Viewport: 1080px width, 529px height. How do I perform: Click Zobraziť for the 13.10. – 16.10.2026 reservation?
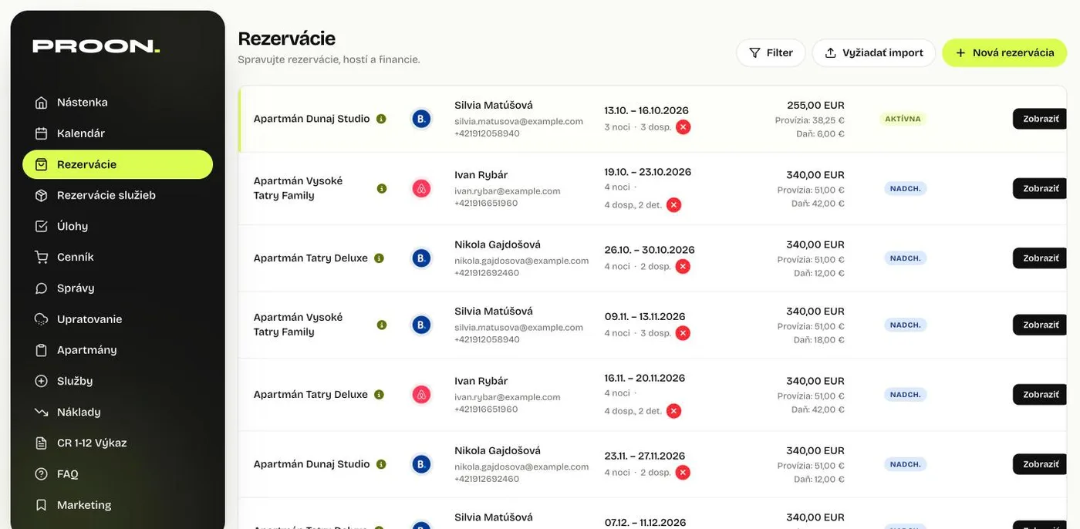(x=1041, y=119)
